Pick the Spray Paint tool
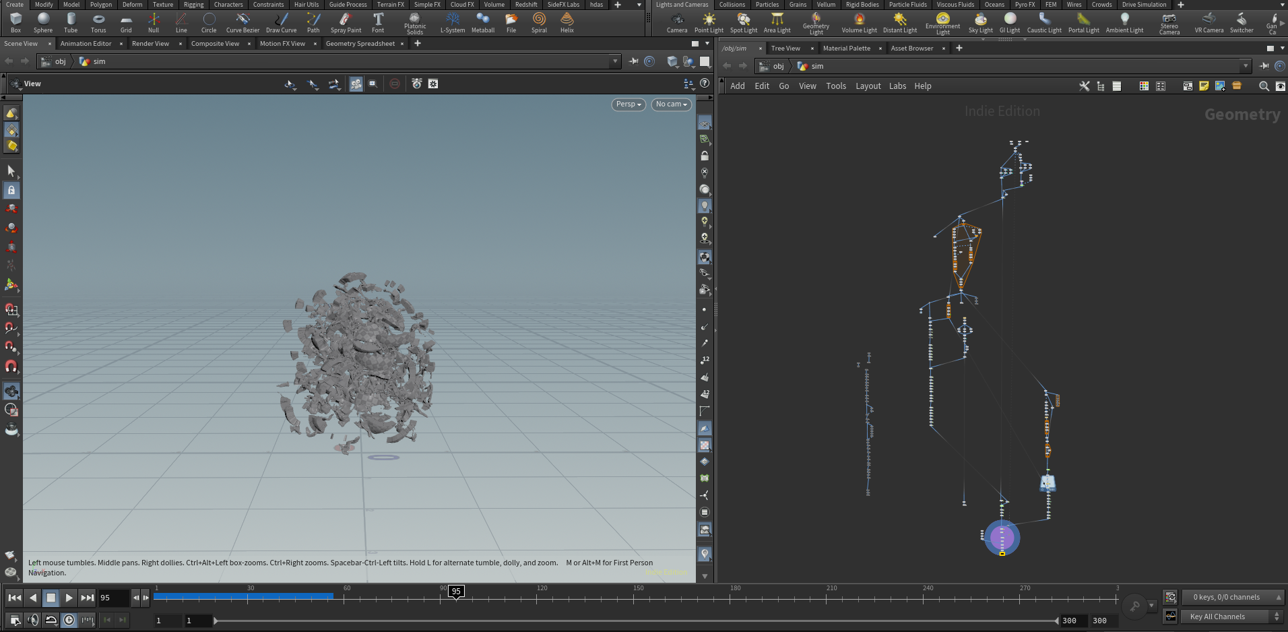Image resolution: width=1288 pixels, height=632 pixels. [346, 22]
